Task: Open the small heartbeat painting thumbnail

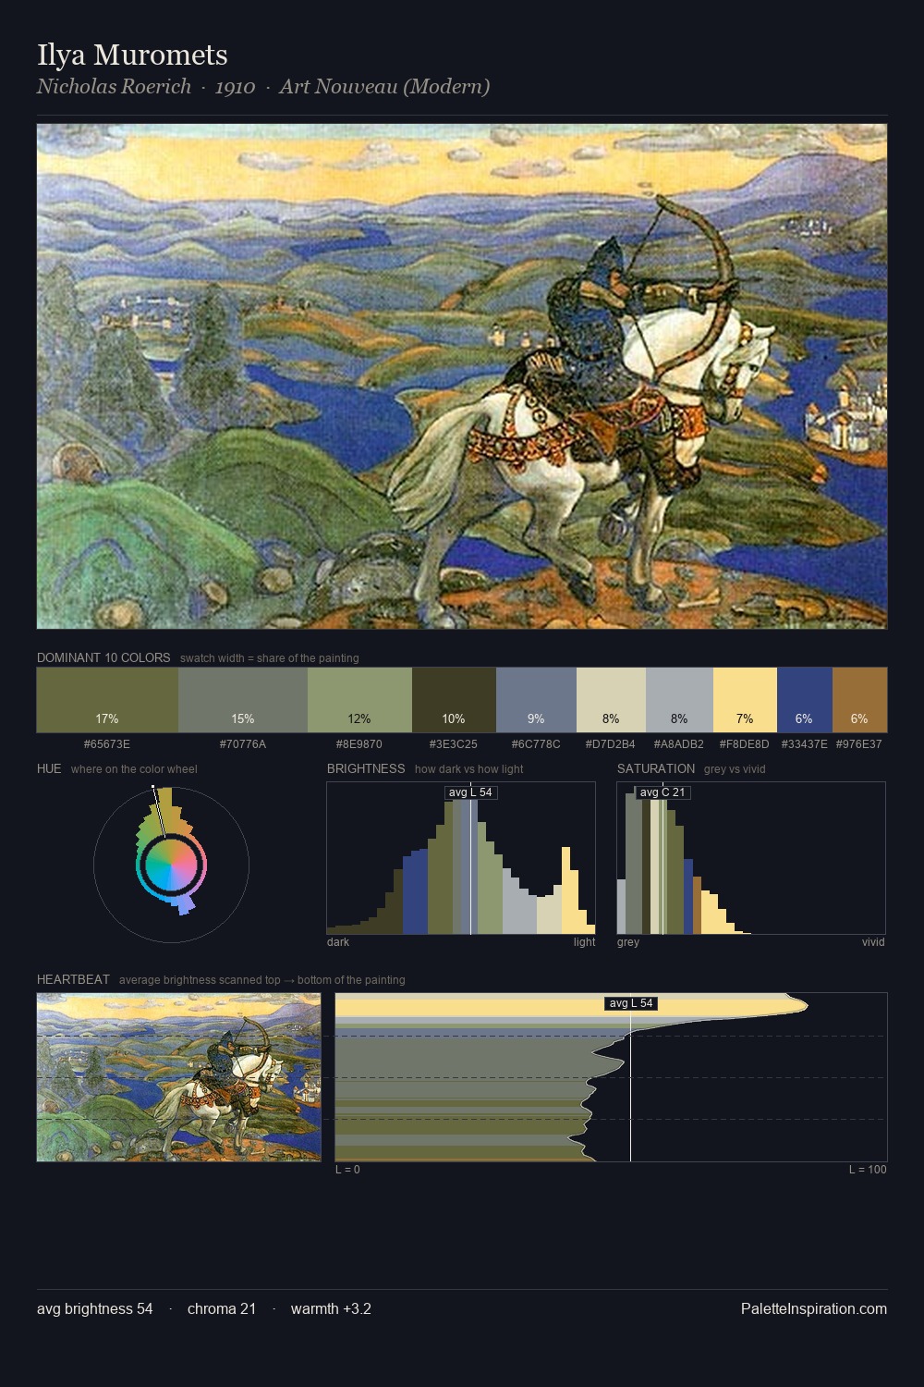Action: [x=179, y=1077]
